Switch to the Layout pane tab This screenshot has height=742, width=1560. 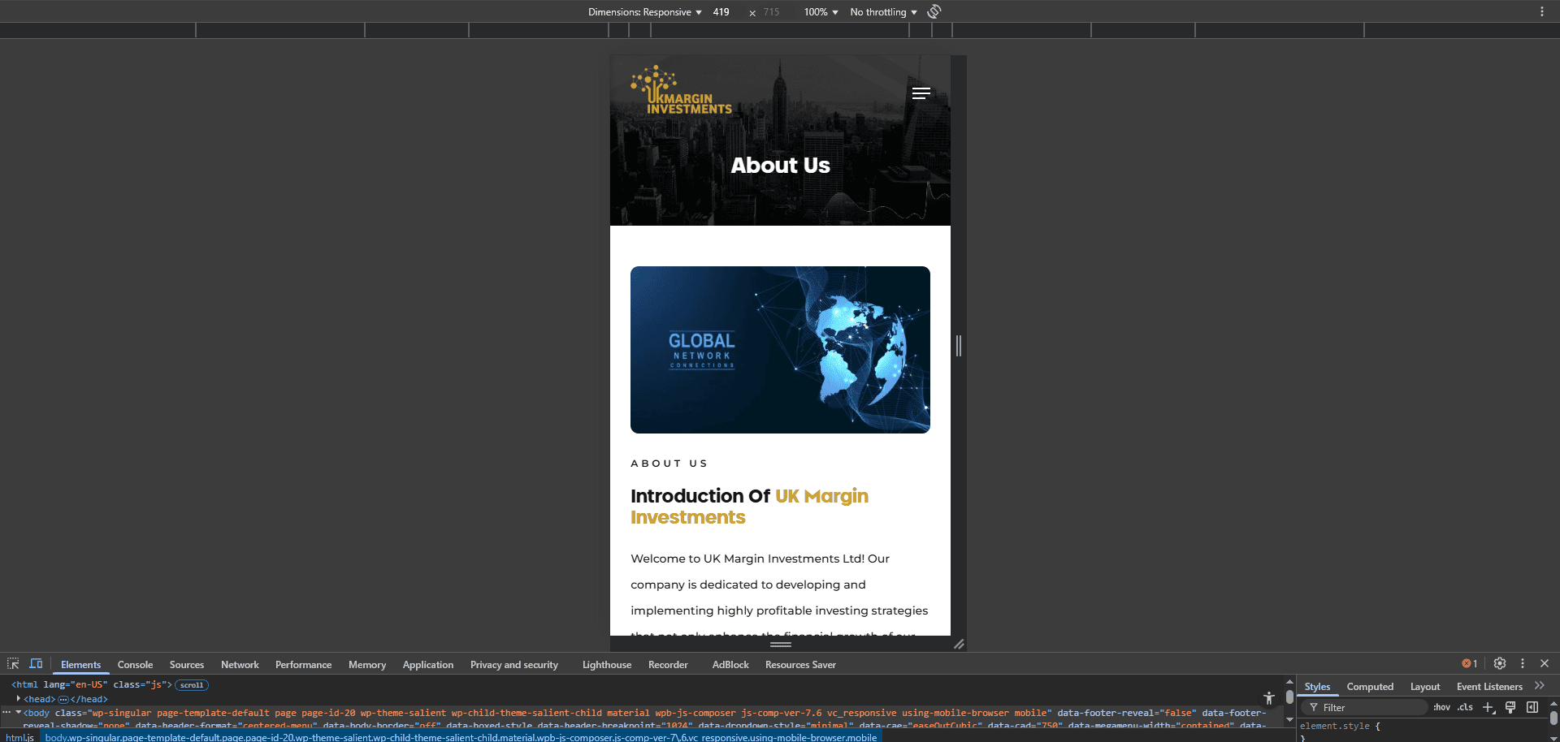tap(1425, 686)
